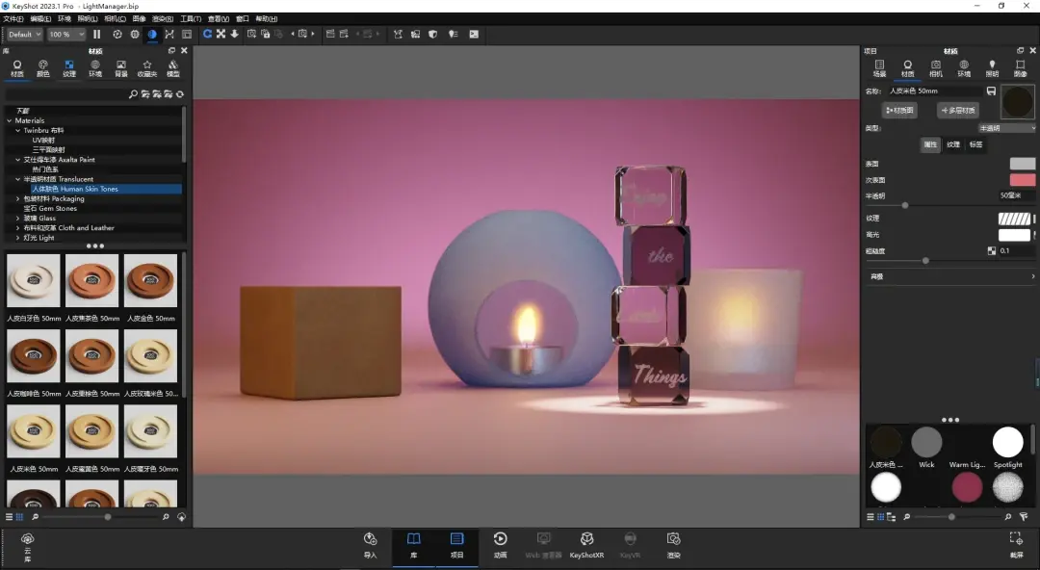Screen dimensions: 1040x570
Task: Click the terminal console icon in toolbar
Action: tap(474, 34)
